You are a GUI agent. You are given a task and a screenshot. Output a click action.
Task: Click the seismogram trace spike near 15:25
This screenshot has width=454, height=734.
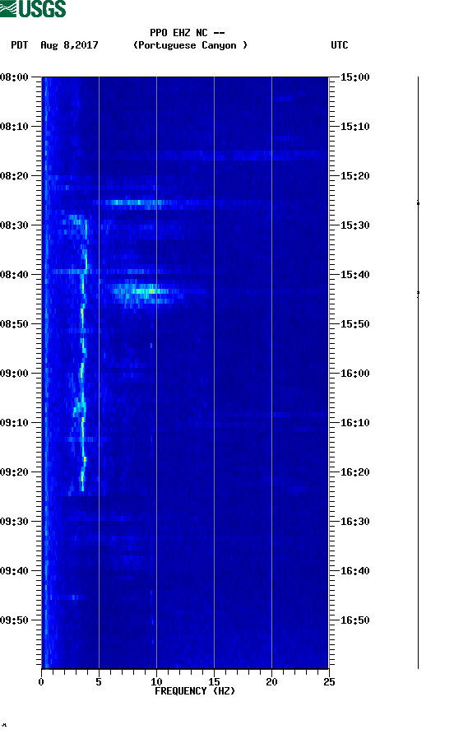coord(418,203)
